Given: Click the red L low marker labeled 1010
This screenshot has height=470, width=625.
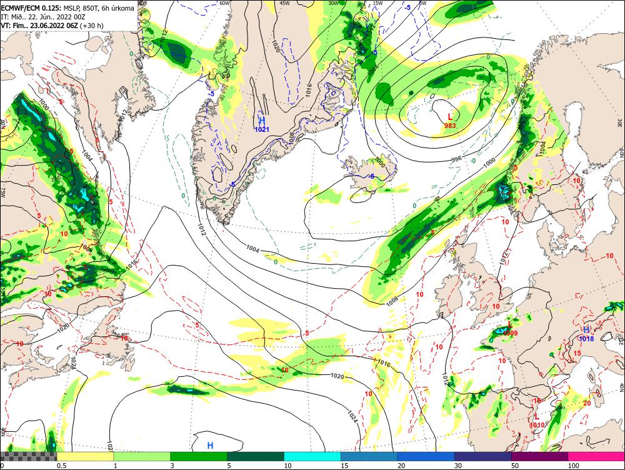Looking at the screenshot, I should [537, 417].
